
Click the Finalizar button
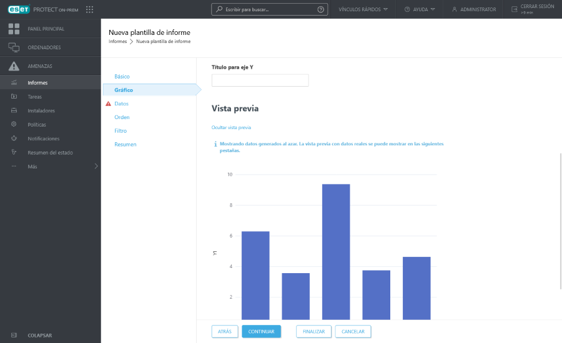(x=313, y=331)
